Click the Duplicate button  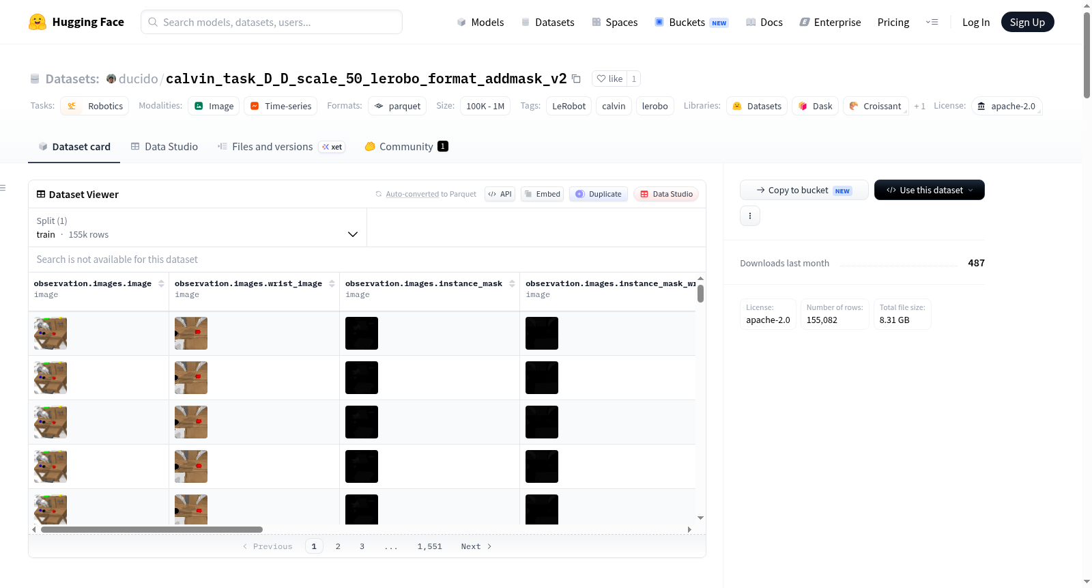pyautogui.click(x=599, y=194)
